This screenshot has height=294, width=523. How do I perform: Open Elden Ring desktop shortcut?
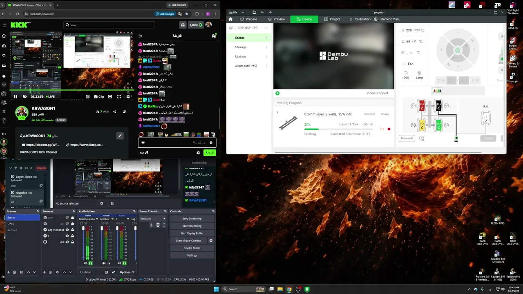[498, 220]
